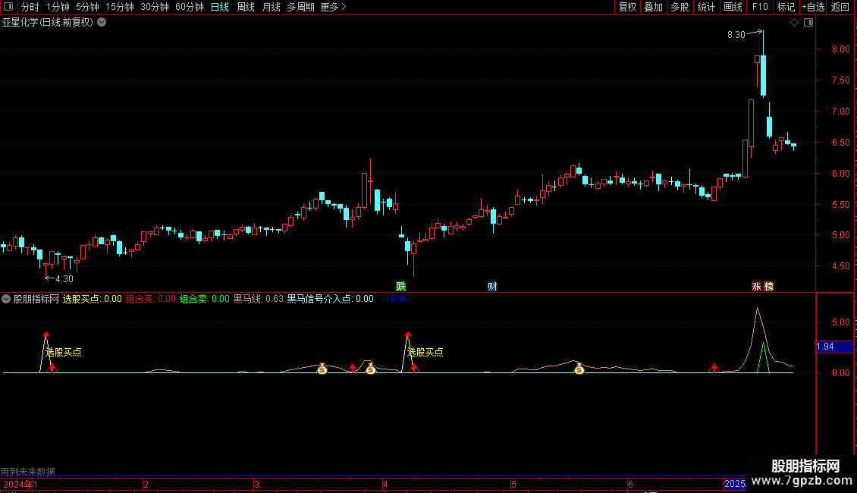Click the month 3 timeline label
The image size is (857, 493).
(256, 484)
